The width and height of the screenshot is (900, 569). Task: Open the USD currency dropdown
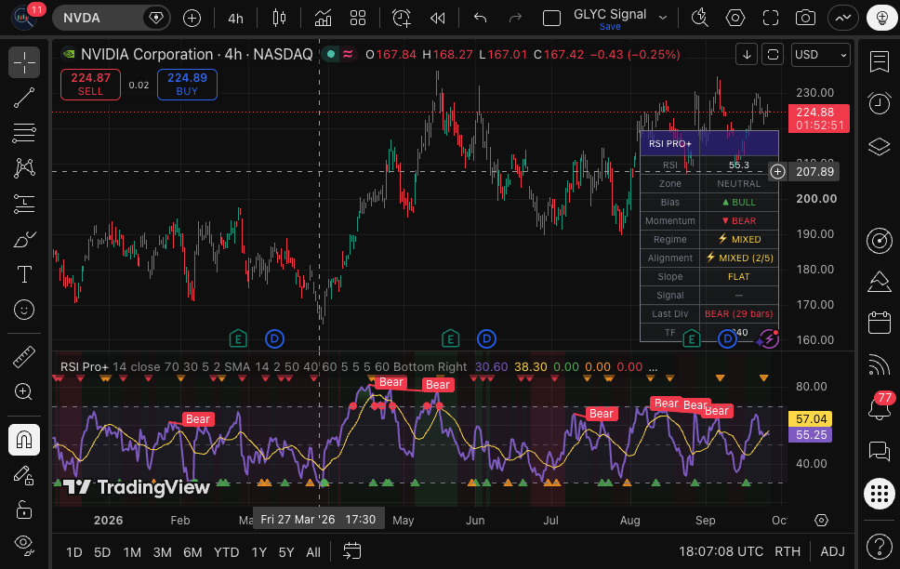[820, 55]
